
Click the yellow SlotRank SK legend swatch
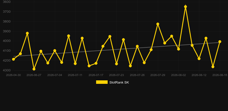pyautogui.click(x=102, y=82)
